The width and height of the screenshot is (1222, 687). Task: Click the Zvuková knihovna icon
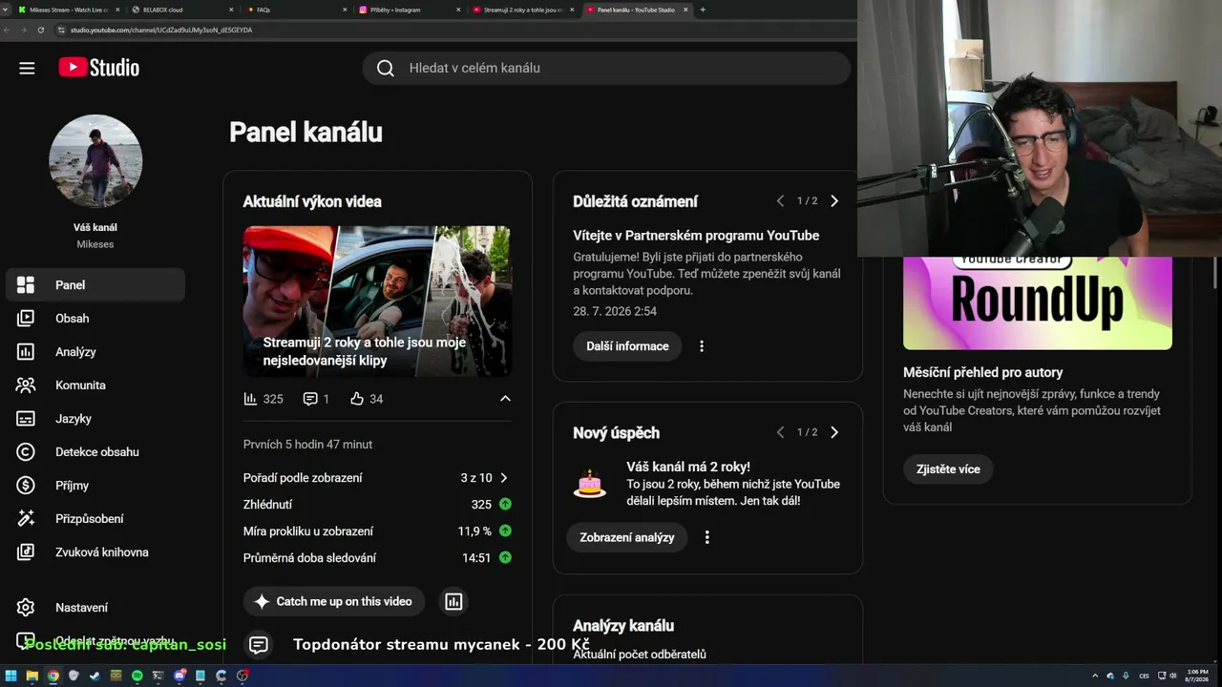tap(26, 552)
